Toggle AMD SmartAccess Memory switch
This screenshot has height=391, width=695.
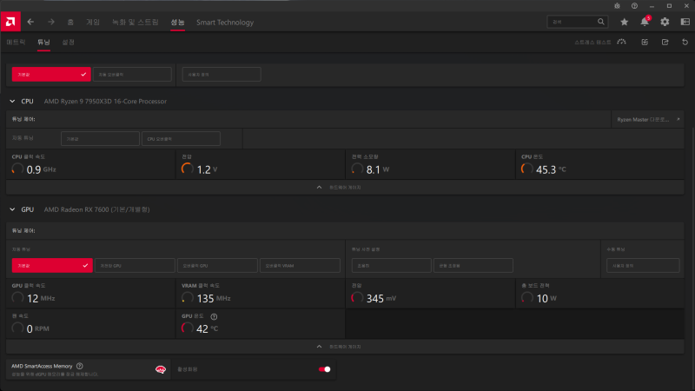[x=324, y=369]
